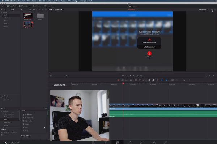Toggle the effects library sidebar button

tap(2, 108)
